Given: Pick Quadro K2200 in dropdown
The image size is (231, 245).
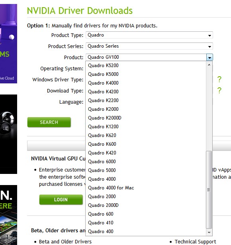Looking at the screenshot, I should (x=146, y=100).
